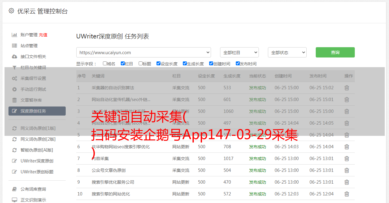
Task: Click the trash icon for row 6
Action: pyautogui.click(x=347, y=147)
